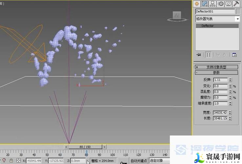The image size is (242, 164).
Task: Click the set key icon button
Action: [123, 161]
